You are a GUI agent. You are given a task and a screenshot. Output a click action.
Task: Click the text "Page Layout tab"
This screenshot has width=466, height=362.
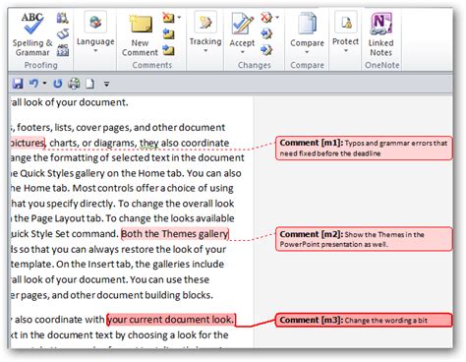click(x=66, y=218)
